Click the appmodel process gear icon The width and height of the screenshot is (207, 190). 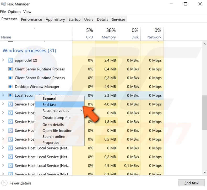[10, 60]
